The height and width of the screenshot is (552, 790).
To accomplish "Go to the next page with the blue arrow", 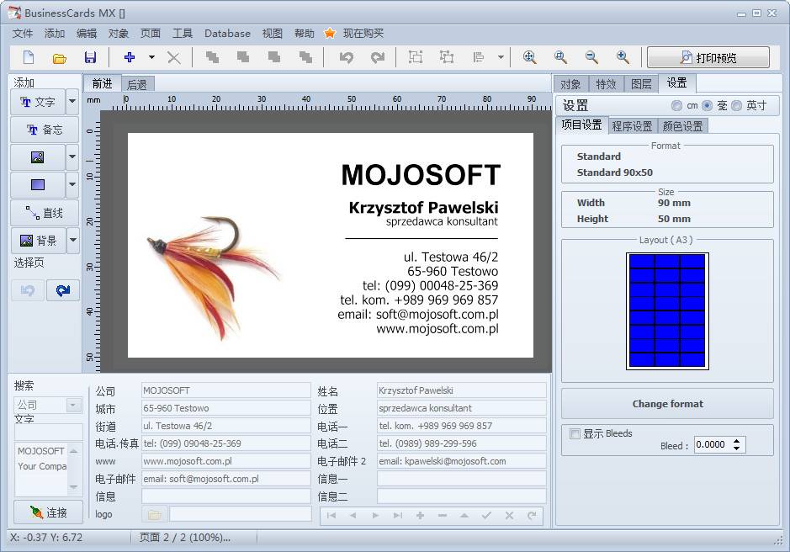I will [63, 290].
